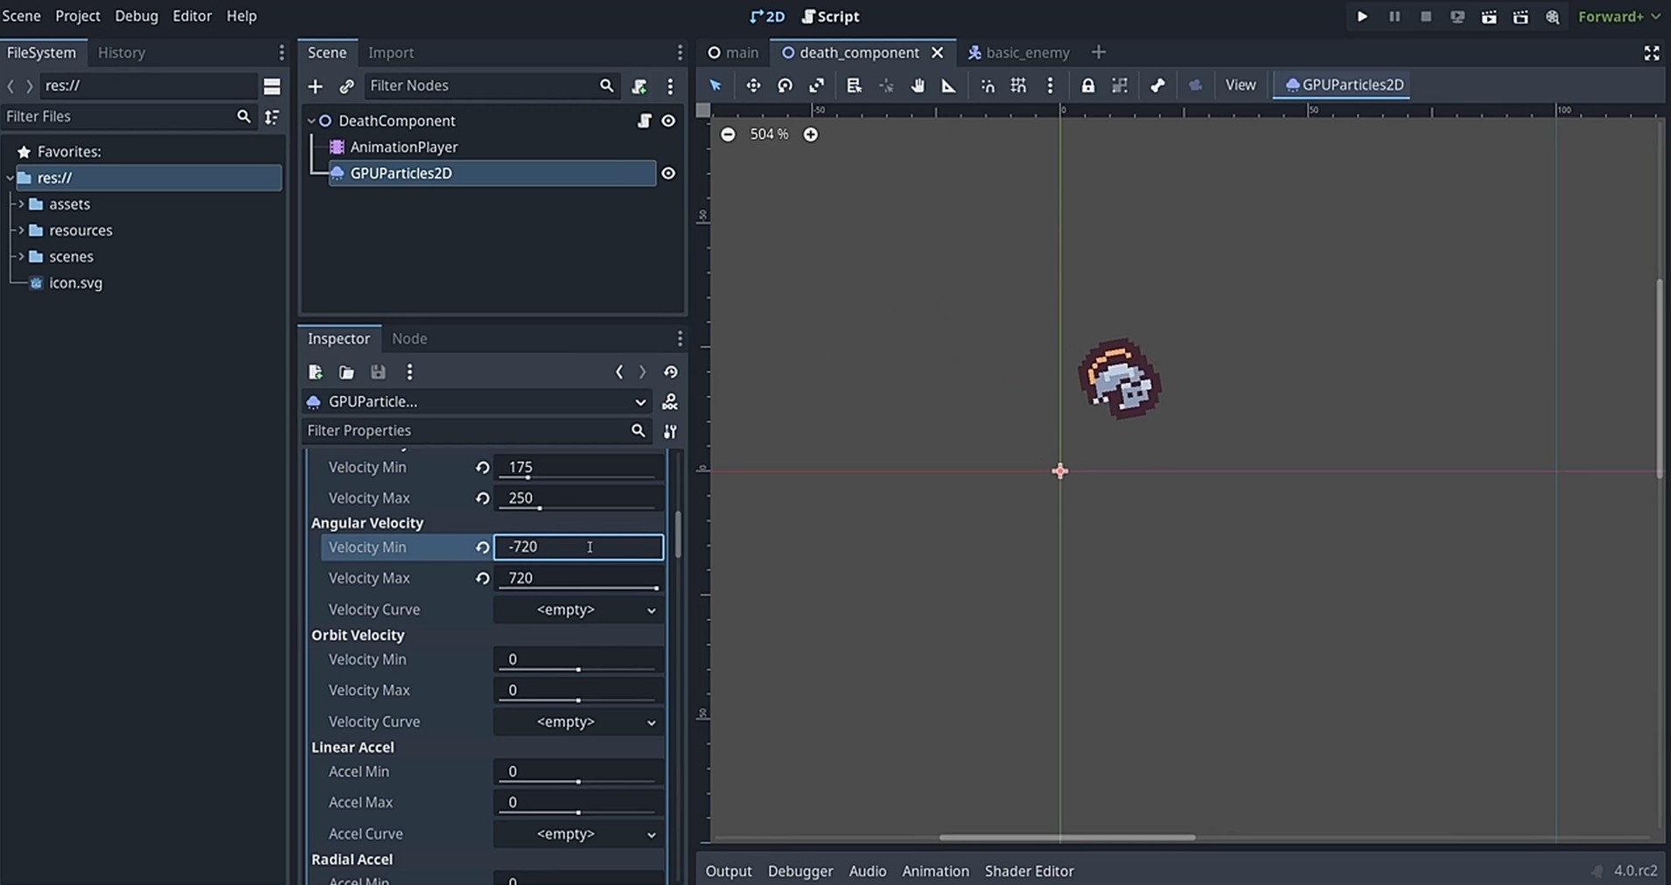Viewport: 1671px width, 885px height.
Task: Activate the Pan Mode hand tool
Action: pyautogui.click(x=917, y=86)
